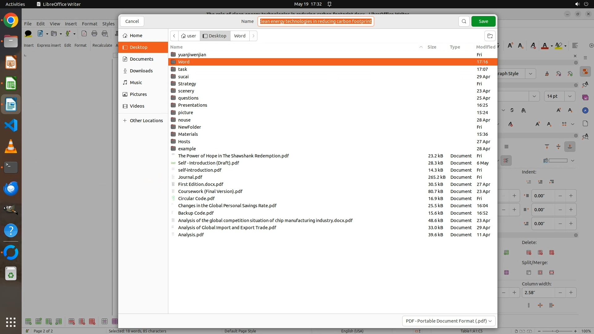Image resolution: width=594 pixels, height=334 pixels.
Task: Click the create new folder icon
Action: click(490, 36)
